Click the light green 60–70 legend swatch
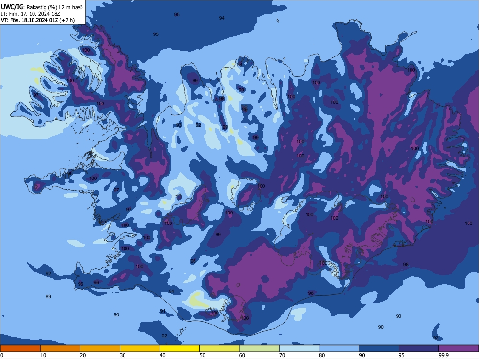This screenshot has width=479, height=359. pyautogui.click(x=259, y=348)
